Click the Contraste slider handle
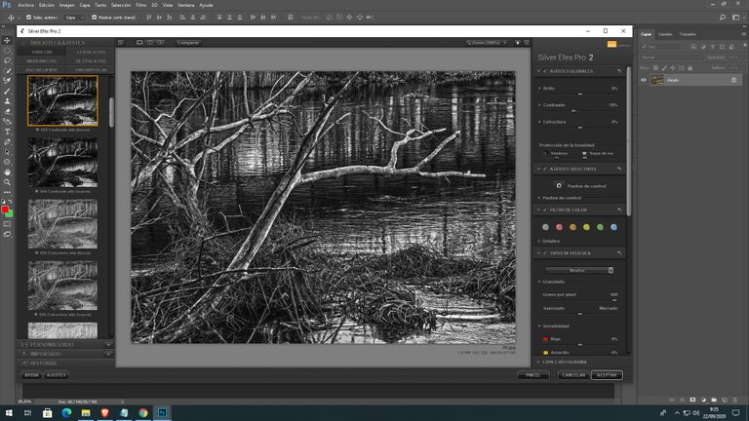The width and height of the screenshot is (749, 421). coord(573,111)
